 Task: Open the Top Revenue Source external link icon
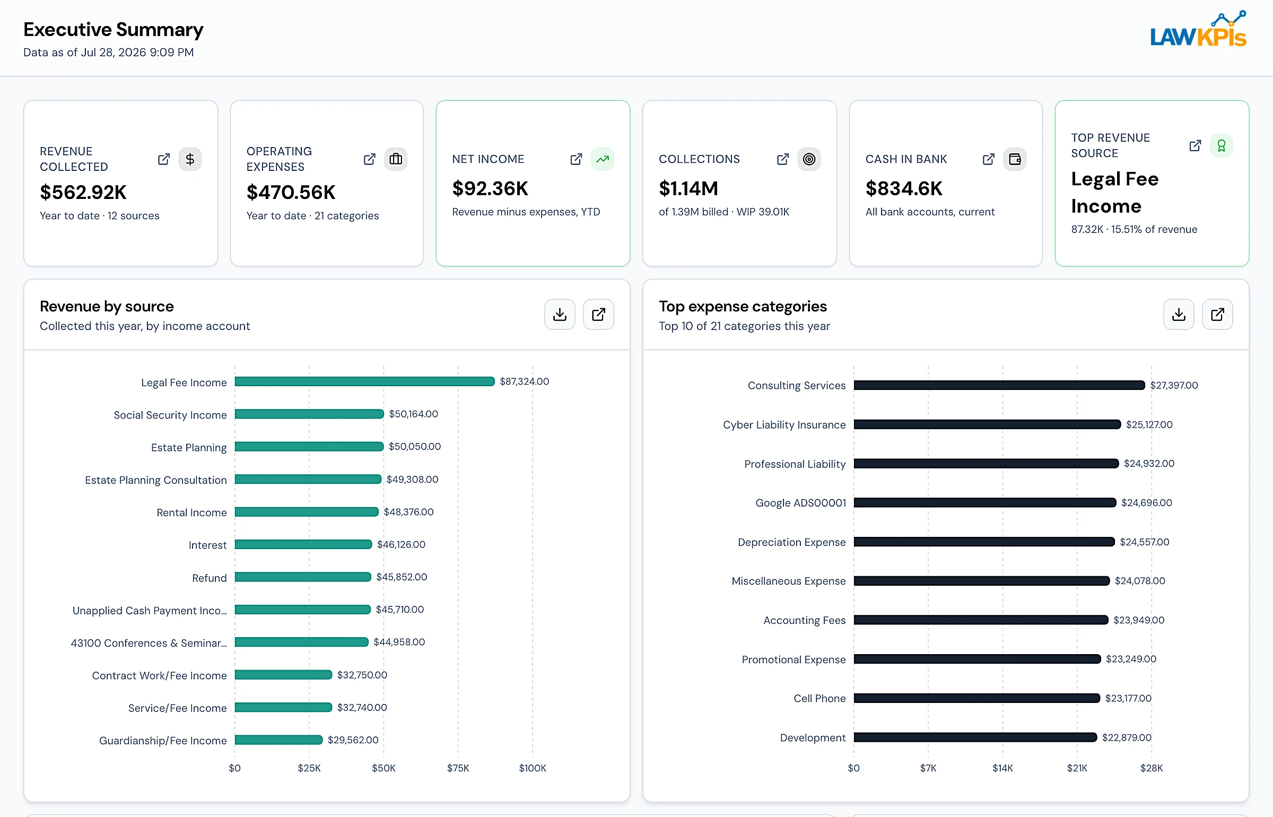point(1195,145)
